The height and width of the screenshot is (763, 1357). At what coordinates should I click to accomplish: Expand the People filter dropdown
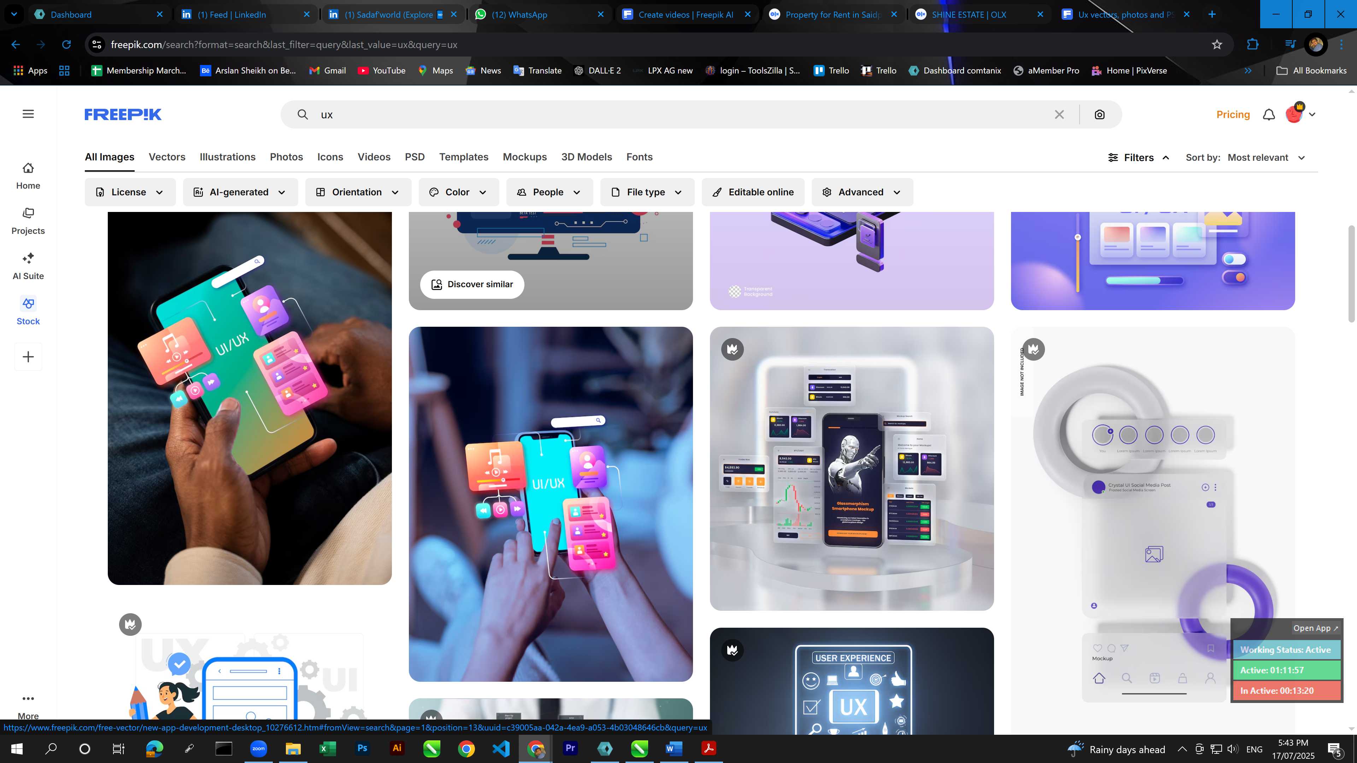(x=550, y=192)
